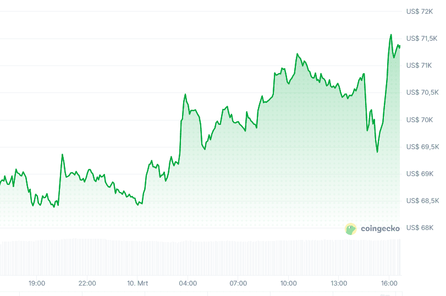Click the 10:00 time axis marker
This screenshot has height=296, width=446.
click(x=289, y=283)
